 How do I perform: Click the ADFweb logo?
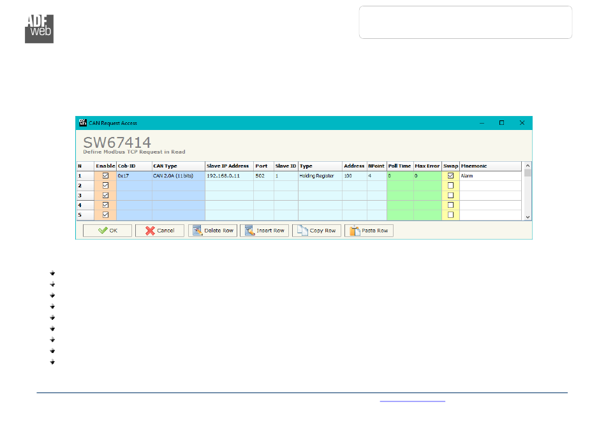[39, 27]
